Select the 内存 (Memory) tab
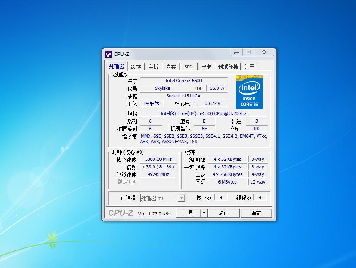 tap(170, 66)
